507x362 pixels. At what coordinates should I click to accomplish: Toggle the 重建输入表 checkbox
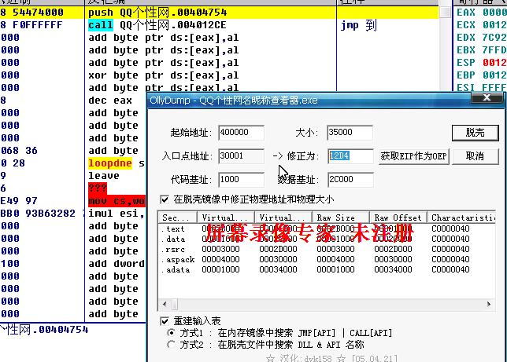[165, 321]
